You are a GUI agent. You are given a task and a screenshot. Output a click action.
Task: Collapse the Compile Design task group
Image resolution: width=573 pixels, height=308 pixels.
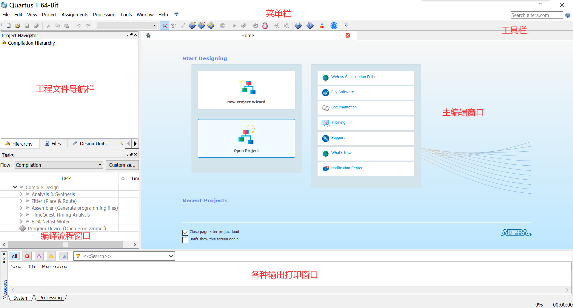point(15,187)
